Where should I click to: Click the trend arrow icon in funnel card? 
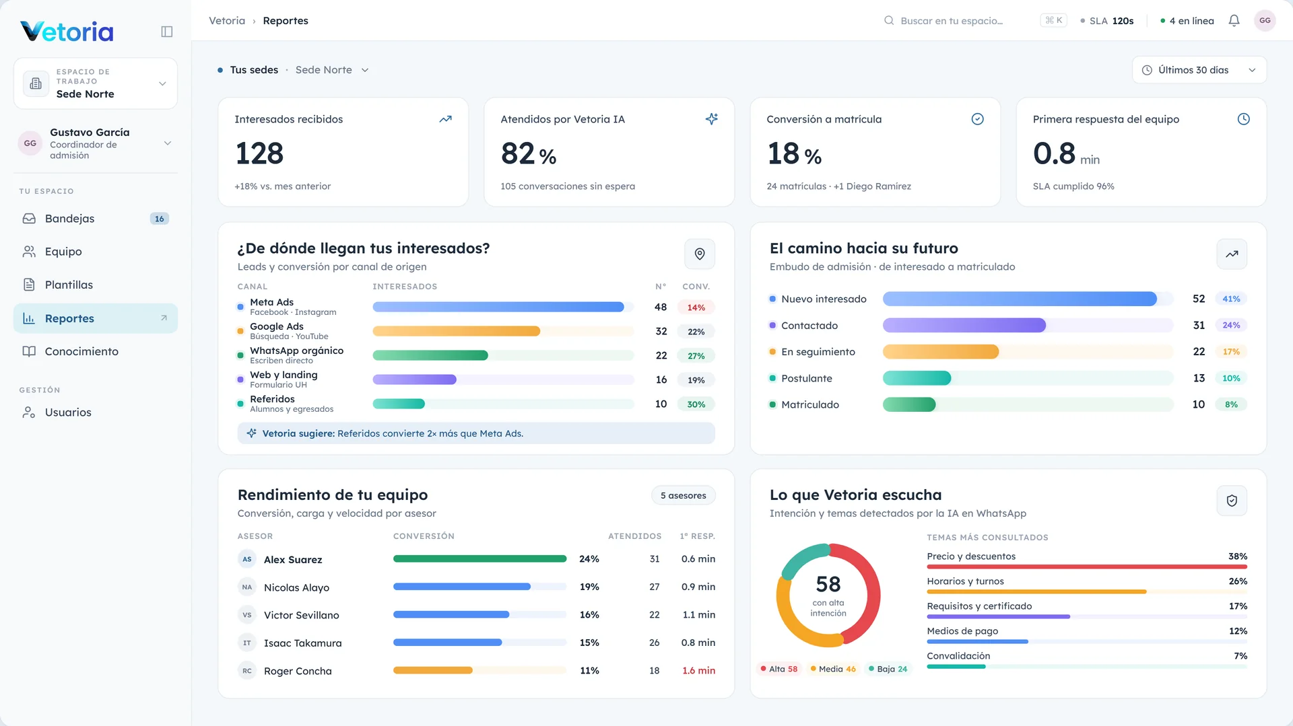click(x=1232, y=254)
